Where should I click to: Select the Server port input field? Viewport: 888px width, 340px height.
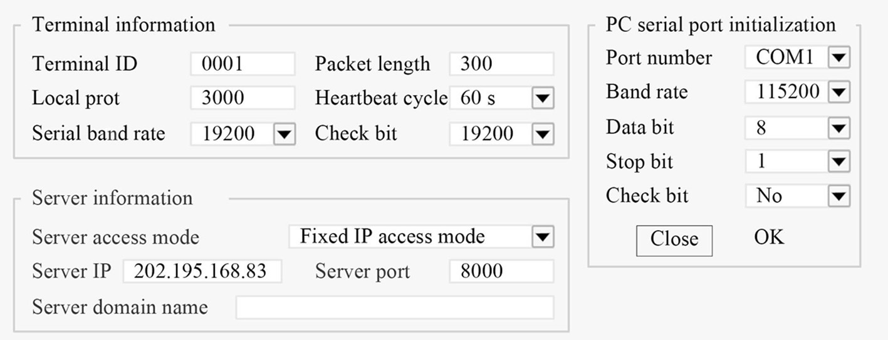[x=501, y=271]
